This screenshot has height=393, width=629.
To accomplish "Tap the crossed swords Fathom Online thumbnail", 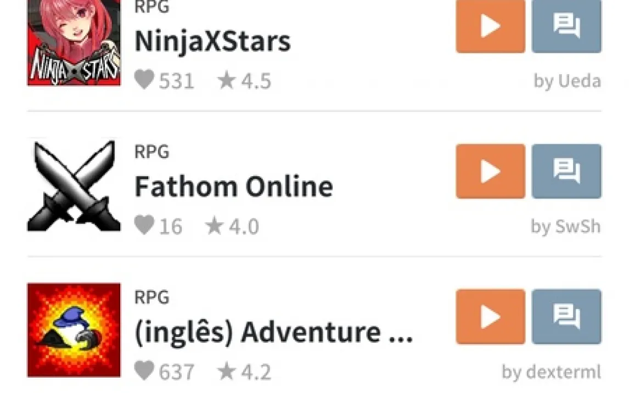I will [x=74, y=186].
